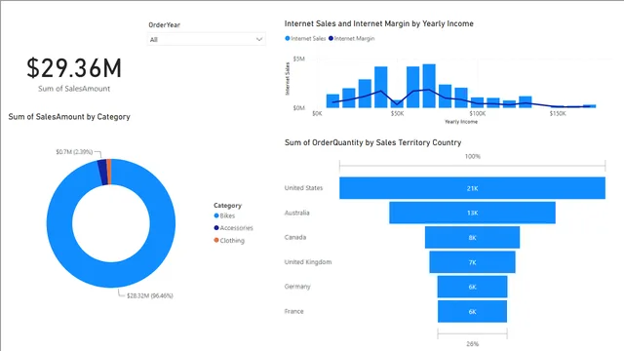Screen dimensions: 624x351
Task: Click the Yearly Income axis title
Action: pyautogui.click(x=461, y=122)
